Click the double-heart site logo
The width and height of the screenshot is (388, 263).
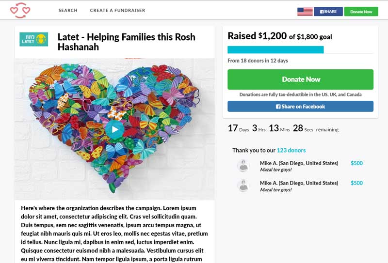[x=20, y=10]
